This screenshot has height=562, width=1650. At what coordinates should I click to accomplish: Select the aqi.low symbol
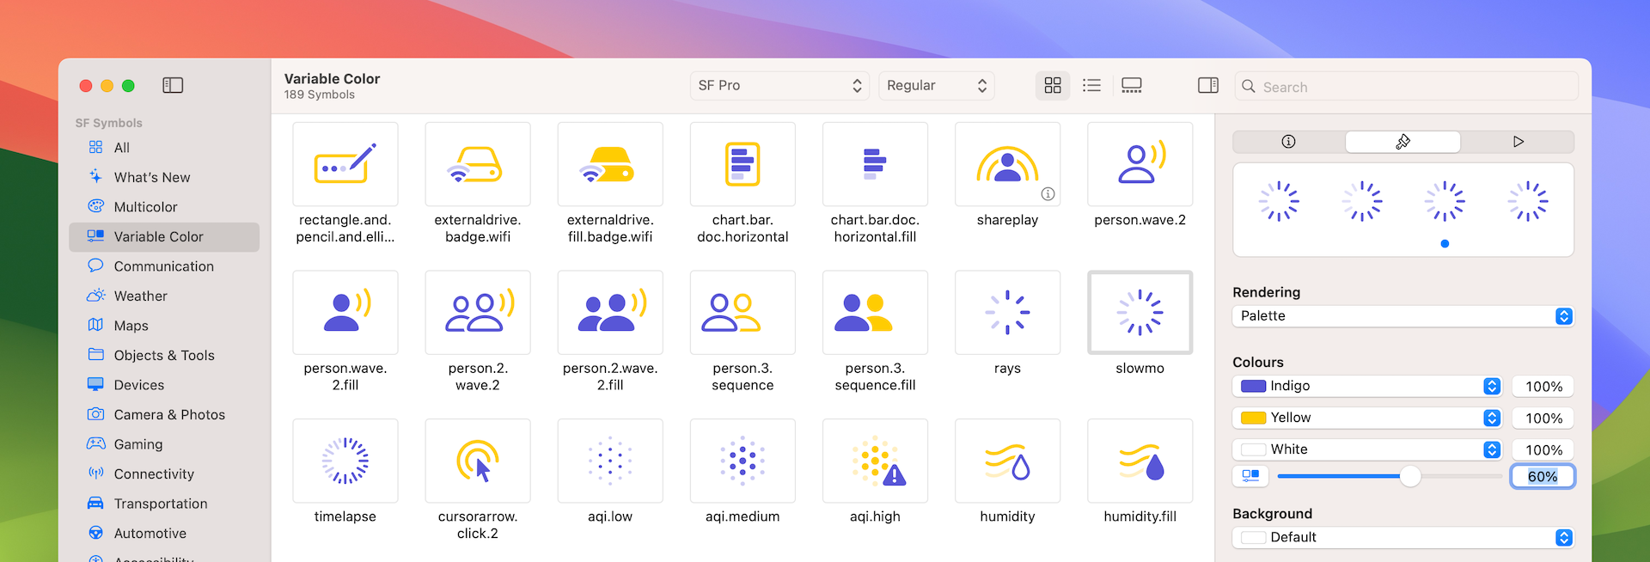(610, 461)
